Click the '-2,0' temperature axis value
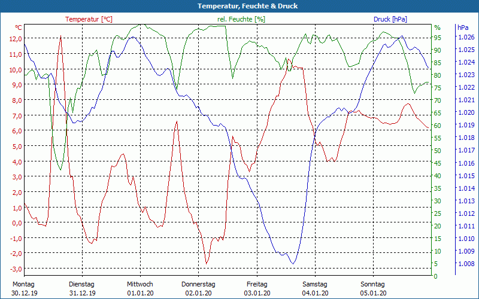This screenshot has width=479, height=299. coord(16,254)
